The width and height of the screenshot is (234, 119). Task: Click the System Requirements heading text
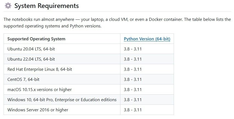[46, 5]
